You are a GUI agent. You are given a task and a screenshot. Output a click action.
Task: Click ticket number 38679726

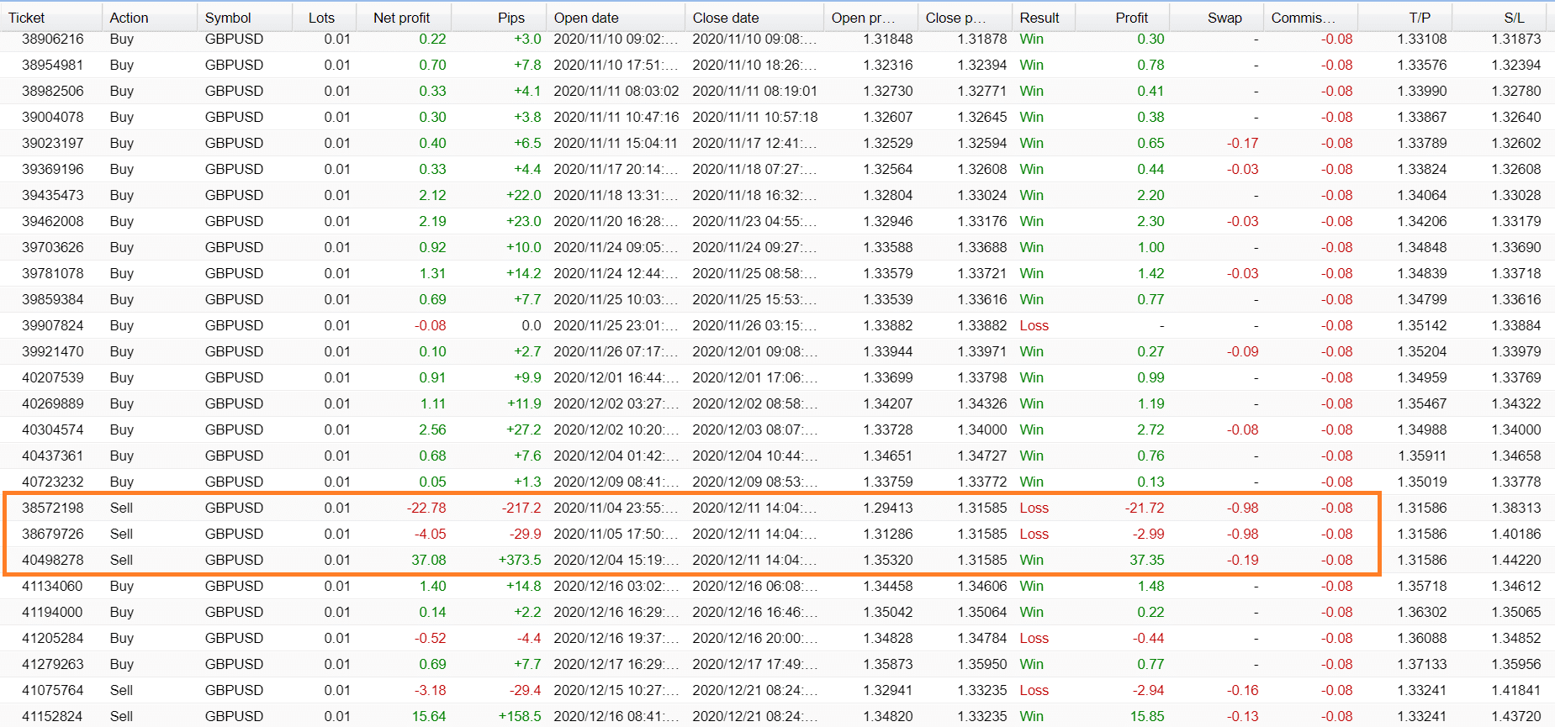(x=53, y=534)
